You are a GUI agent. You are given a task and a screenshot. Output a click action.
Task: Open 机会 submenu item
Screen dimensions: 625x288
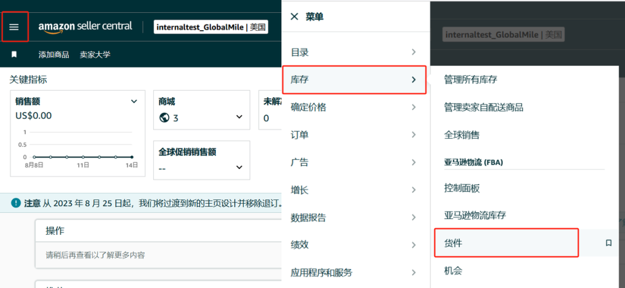[x=453, y=271]
